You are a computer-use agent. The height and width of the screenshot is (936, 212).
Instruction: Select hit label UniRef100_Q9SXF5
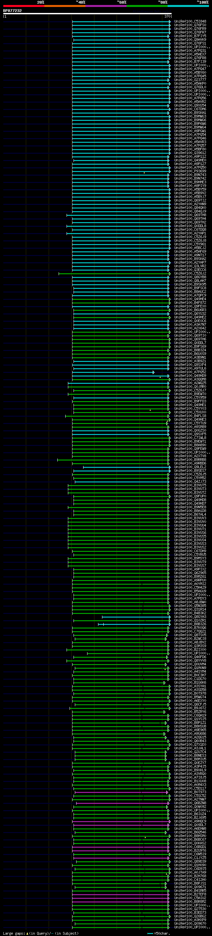click(x=190, y=434)
